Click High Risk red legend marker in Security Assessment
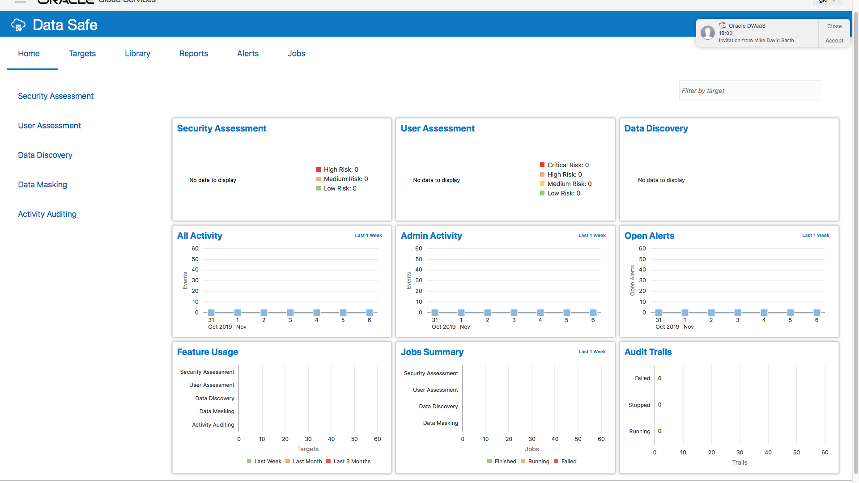859x483 pixels. [319, 169]
